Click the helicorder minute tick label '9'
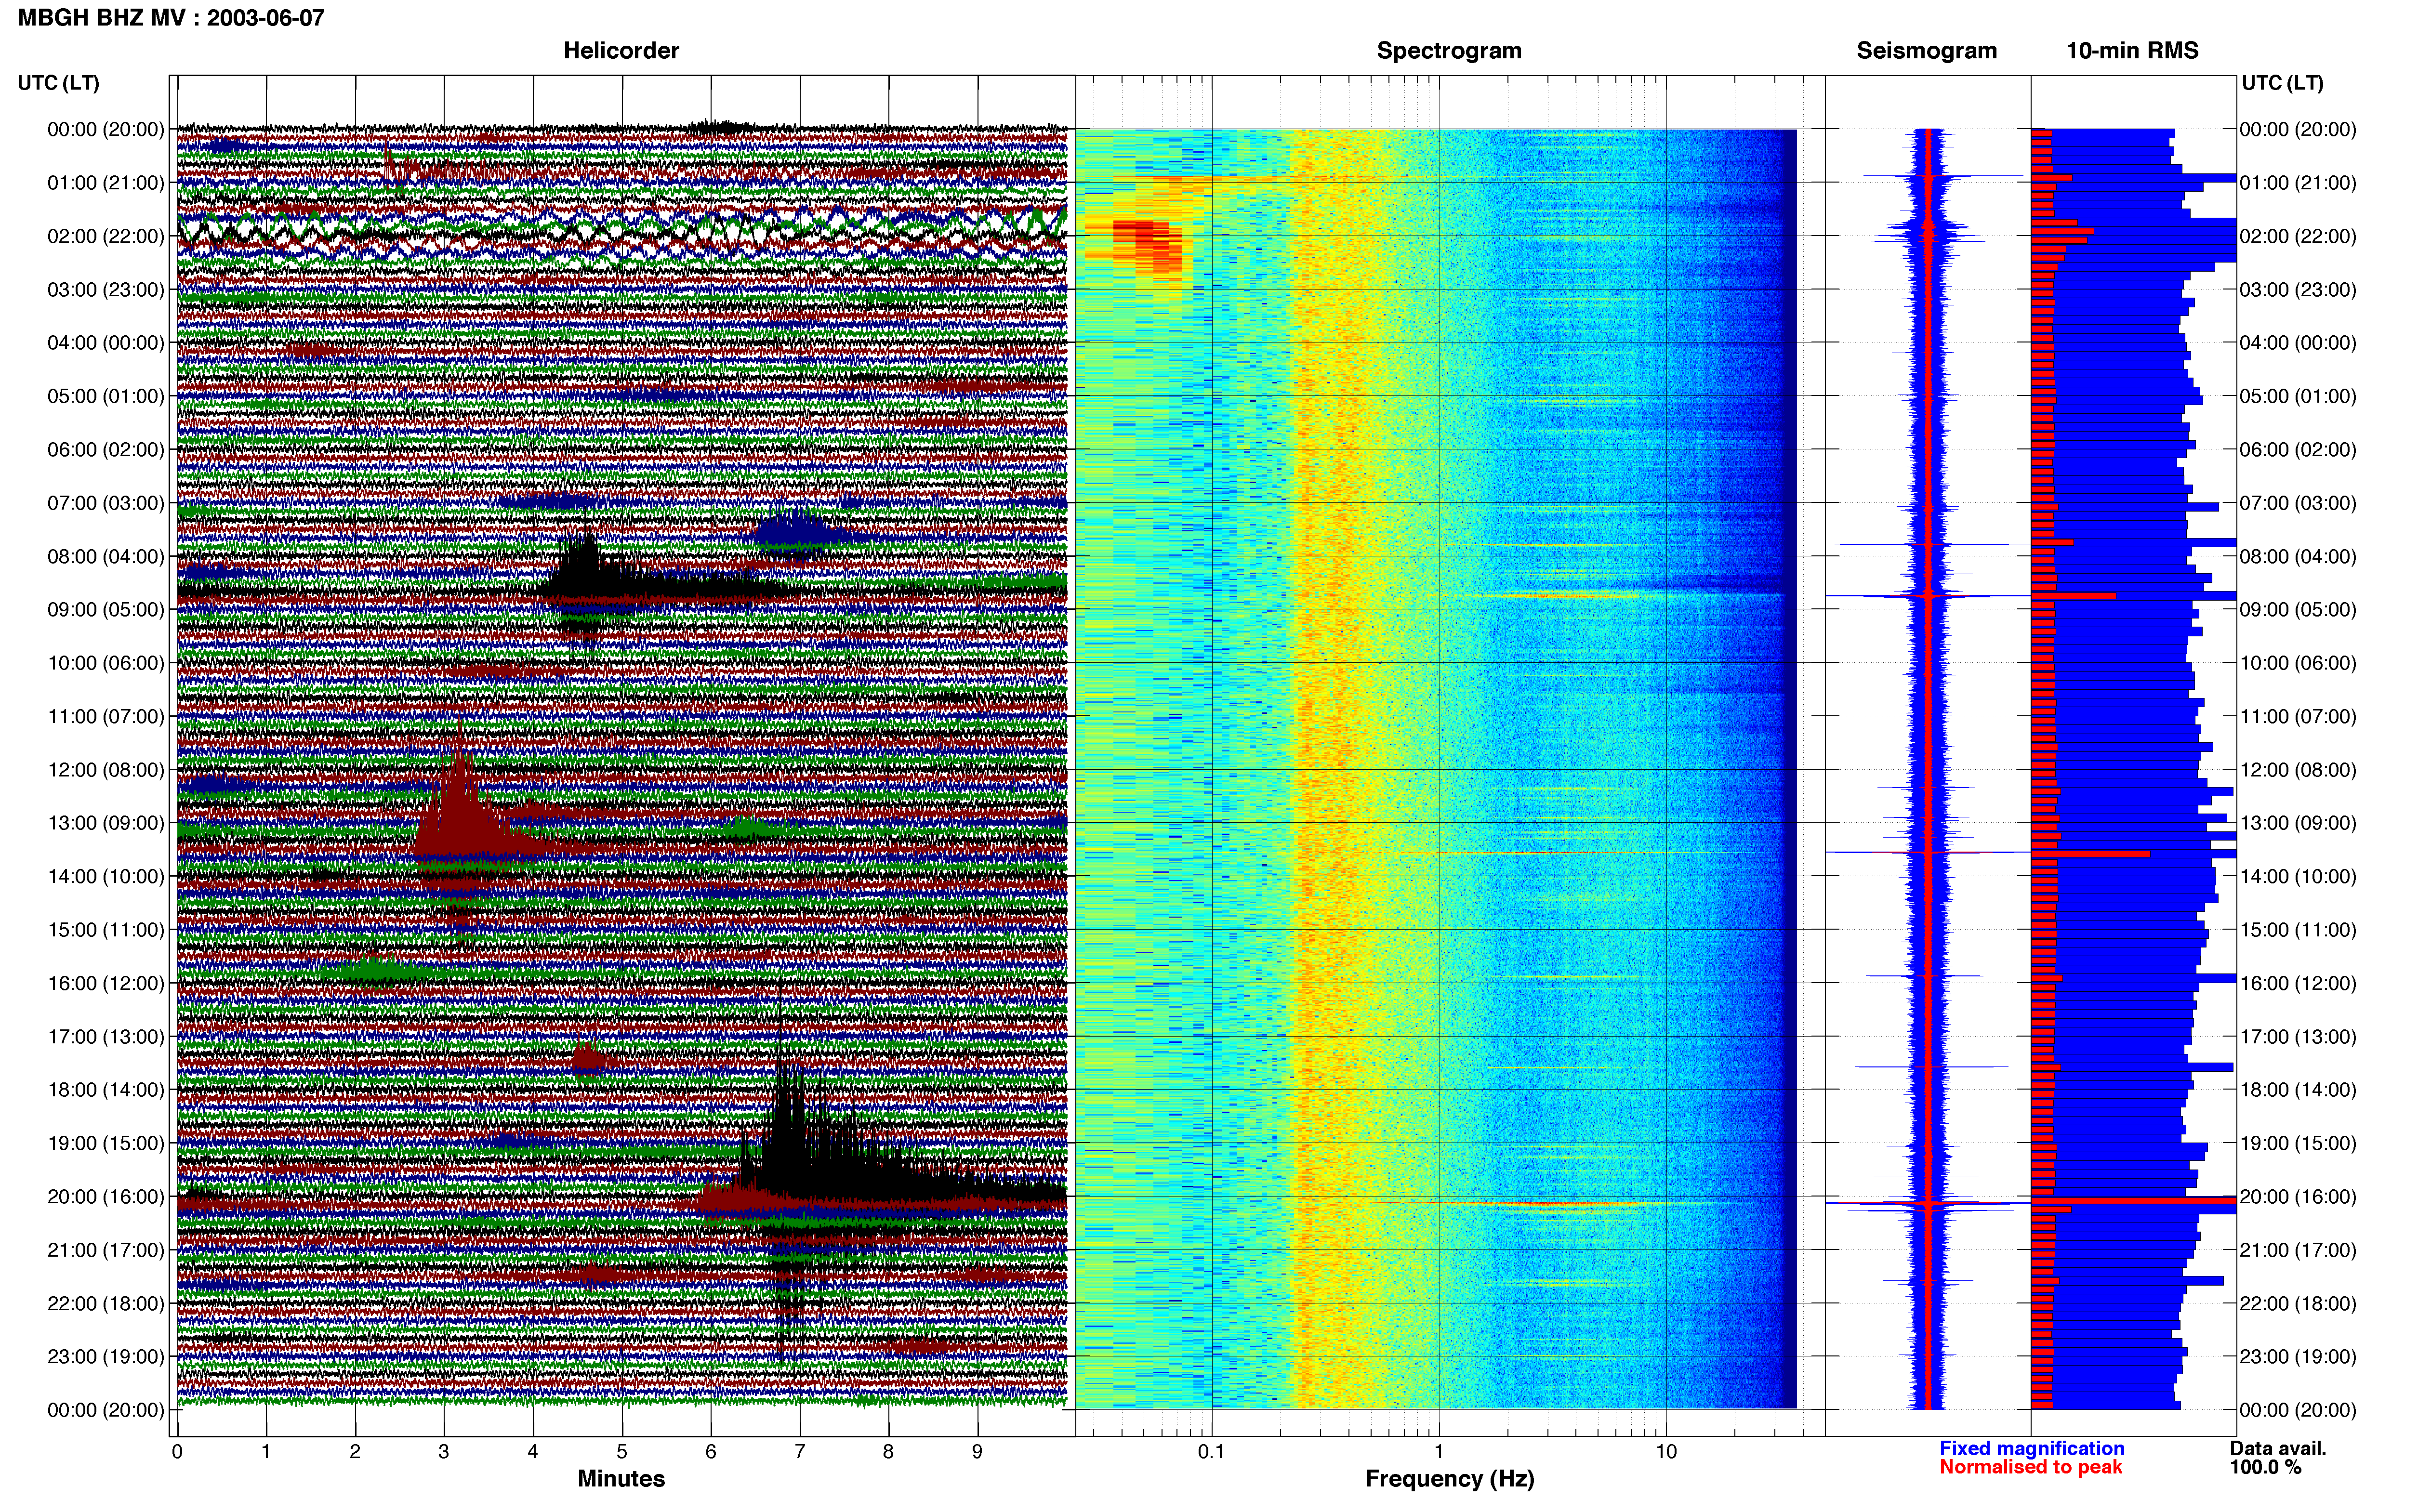 (x=977, y=1451)
